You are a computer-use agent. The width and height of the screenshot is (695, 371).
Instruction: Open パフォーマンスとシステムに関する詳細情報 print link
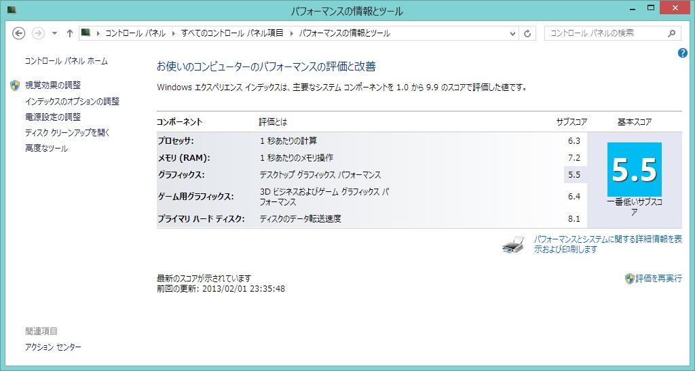607,244
